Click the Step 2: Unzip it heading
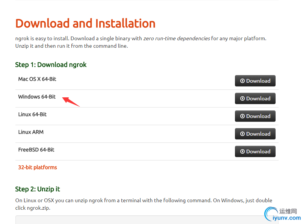Screen dimensions: 303x224 pos(38,189)
